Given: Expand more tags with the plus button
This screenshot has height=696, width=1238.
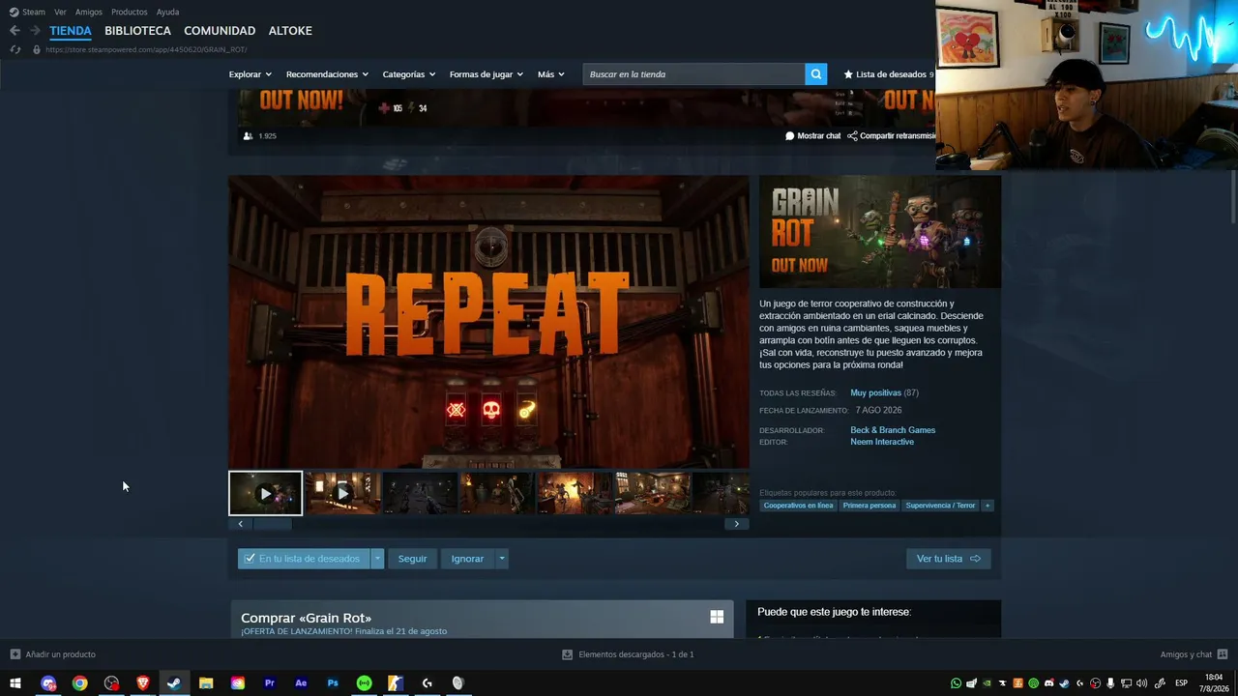Looking at the screenshot, I should point(987,506).
